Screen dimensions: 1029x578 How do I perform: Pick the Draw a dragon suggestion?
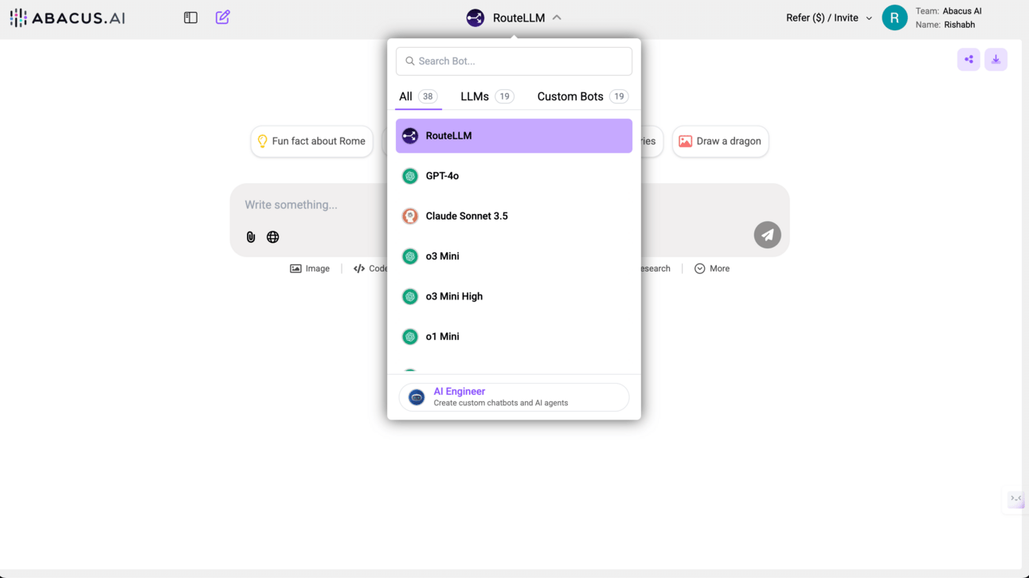pyautogui.click(x=720, y=142)
